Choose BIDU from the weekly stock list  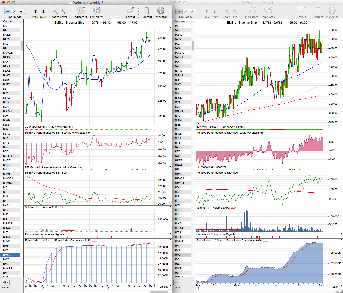(x=6, y=187)
